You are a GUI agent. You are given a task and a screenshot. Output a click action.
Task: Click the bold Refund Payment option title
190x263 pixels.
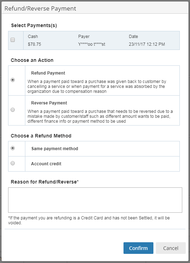point(48,73)
